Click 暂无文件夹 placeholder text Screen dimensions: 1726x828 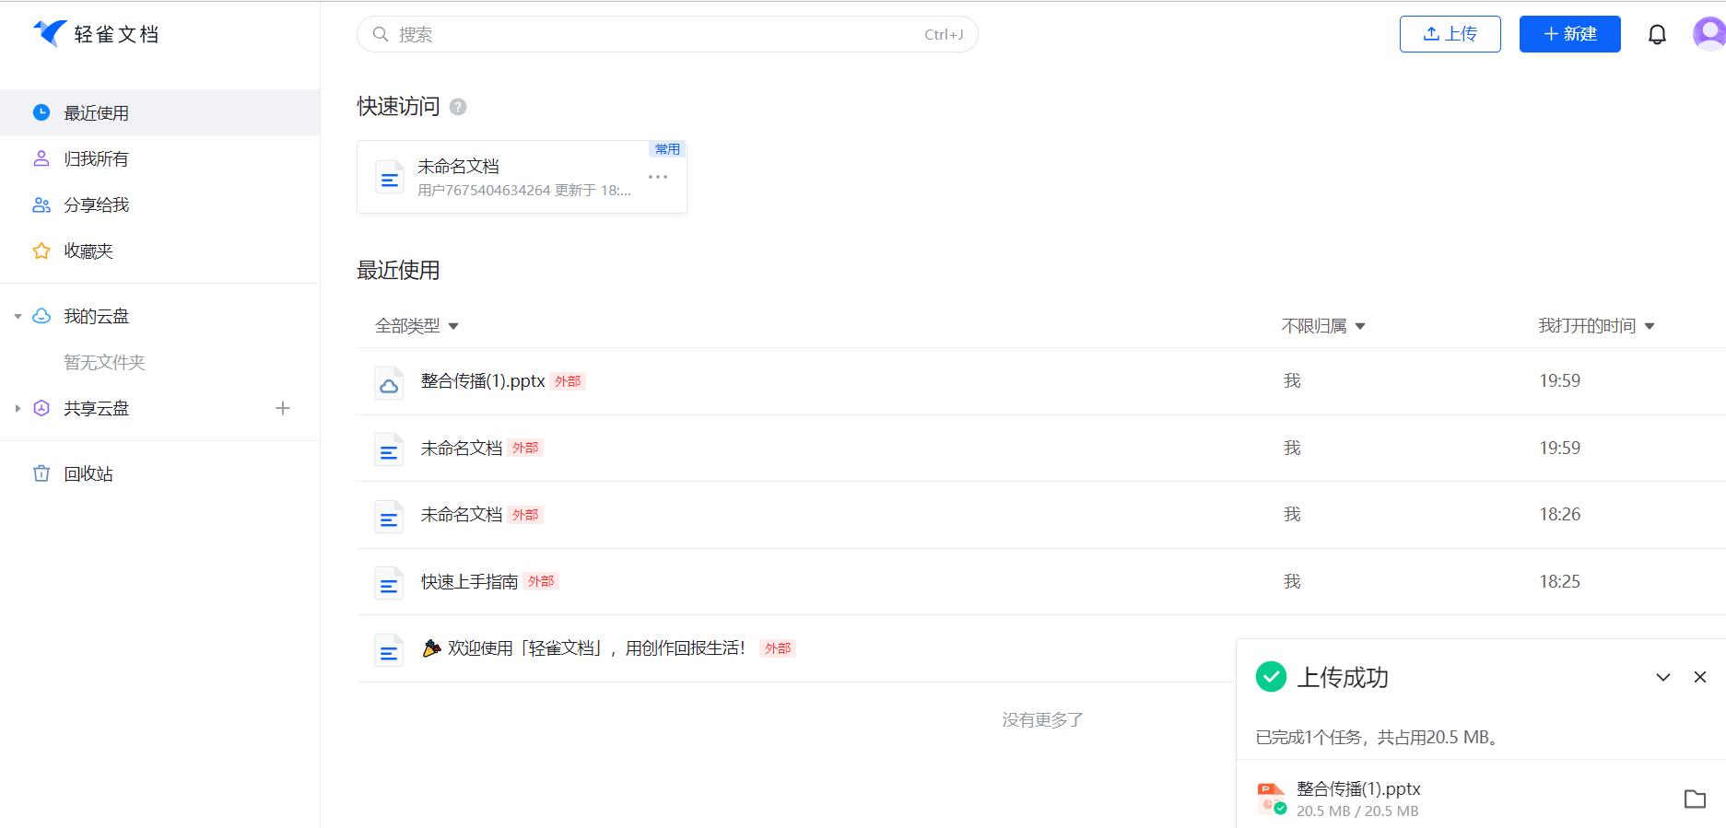104,362
